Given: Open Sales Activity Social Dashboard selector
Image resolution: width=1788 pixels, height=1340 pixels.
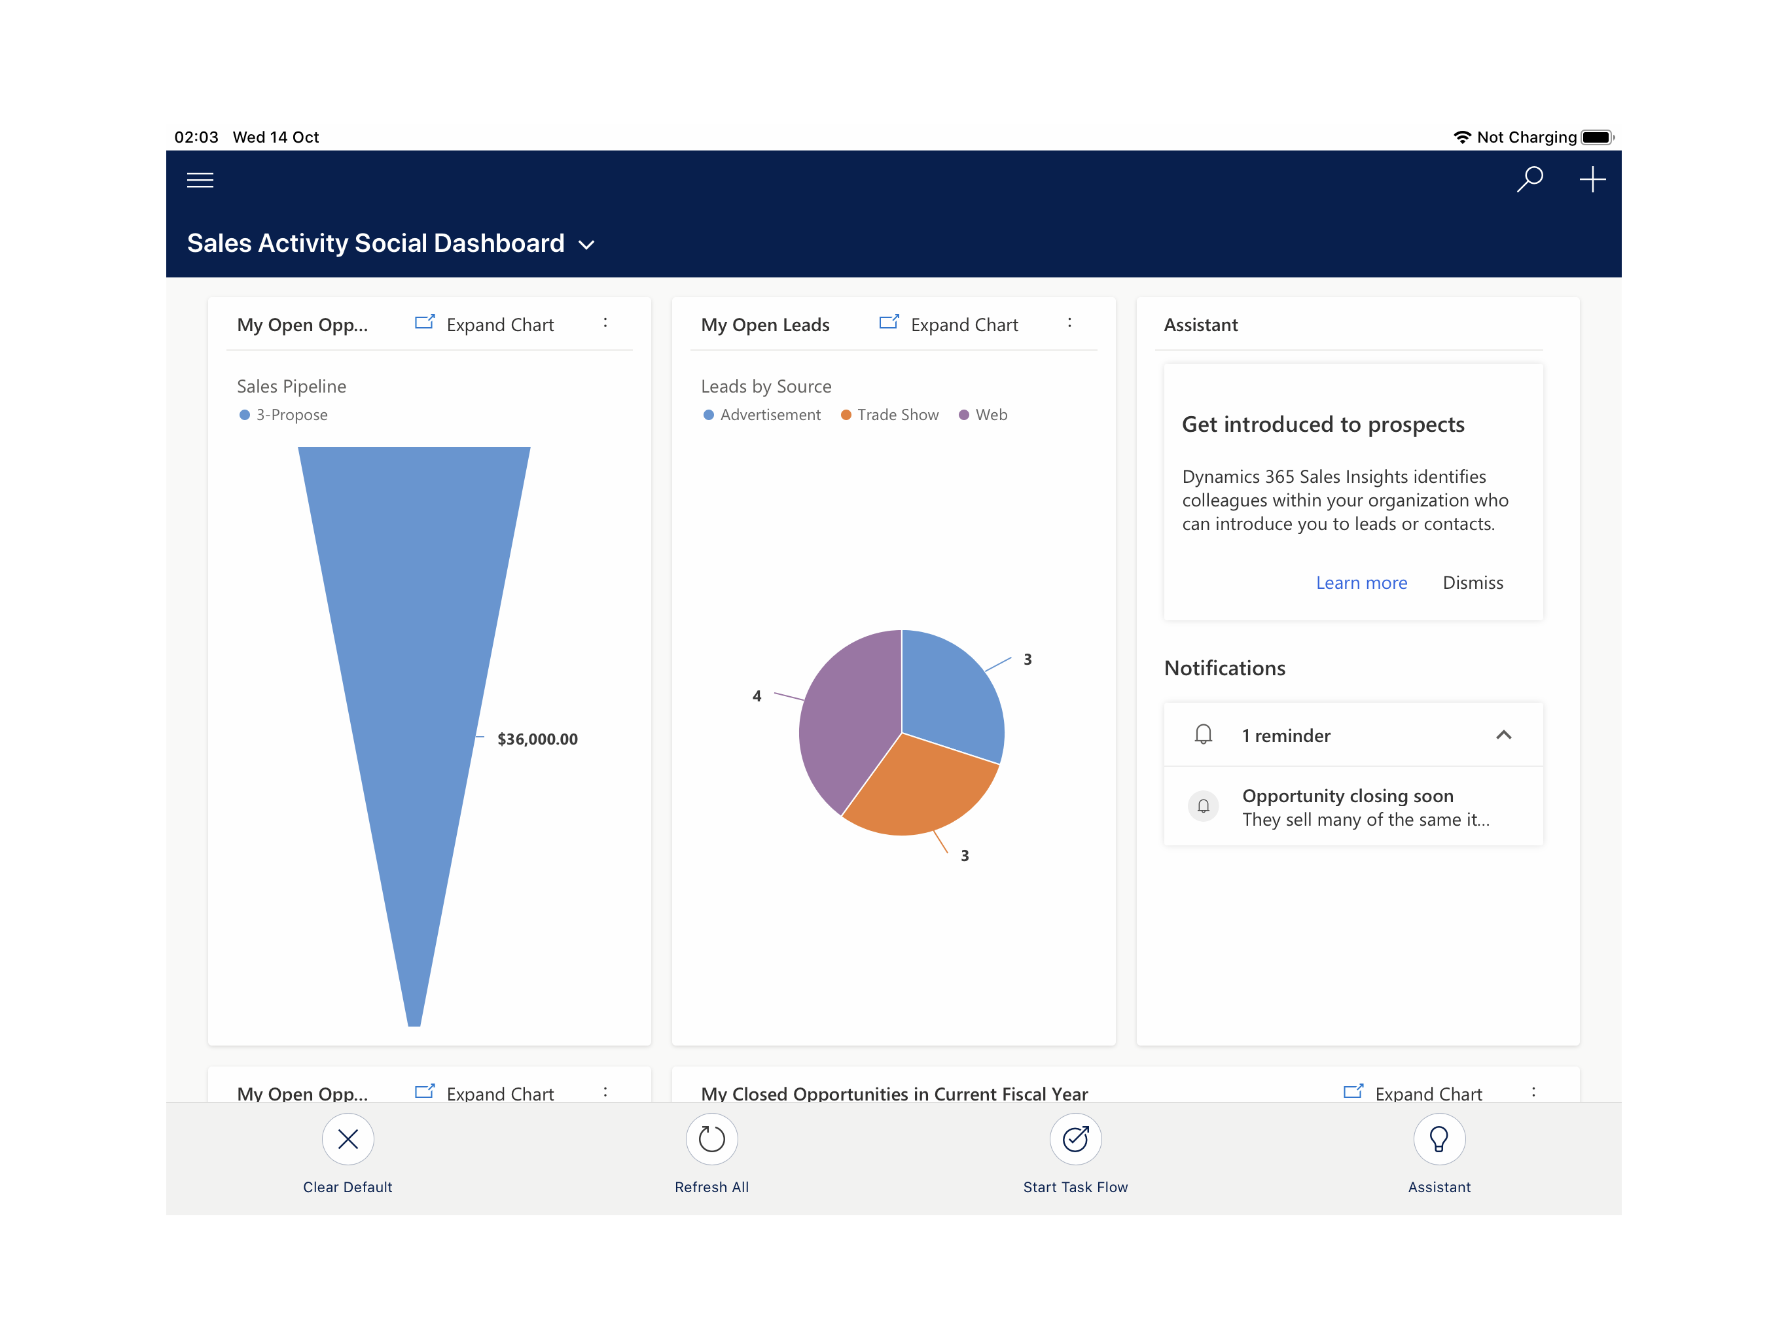Looking at the screenshot, I should pyautogui.click(x=391, y=243).
